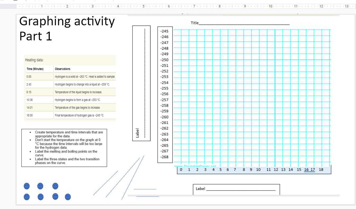This screenshot has height=209, width=356.
Task: Click the leftmost smiley face in bottom row
Action: coord(26,197)
